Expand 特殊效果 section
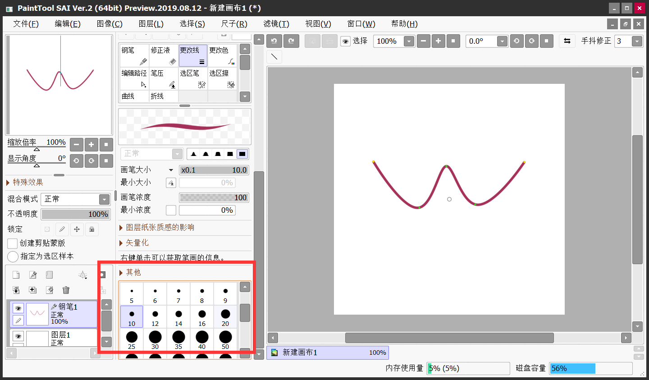 tap(25, 182)
